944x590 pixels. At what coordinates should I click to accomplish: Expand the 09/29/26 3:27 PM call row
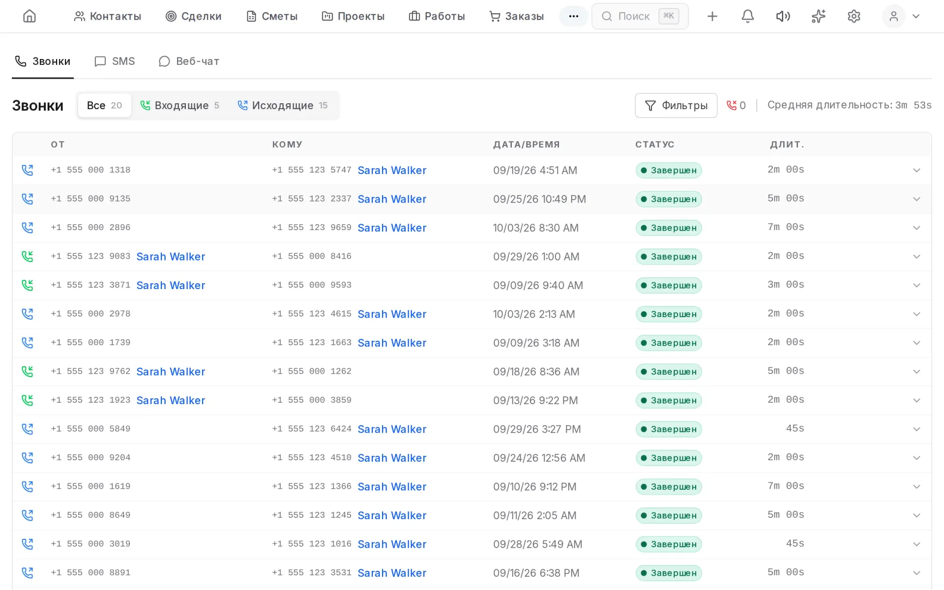pos(916,429)
